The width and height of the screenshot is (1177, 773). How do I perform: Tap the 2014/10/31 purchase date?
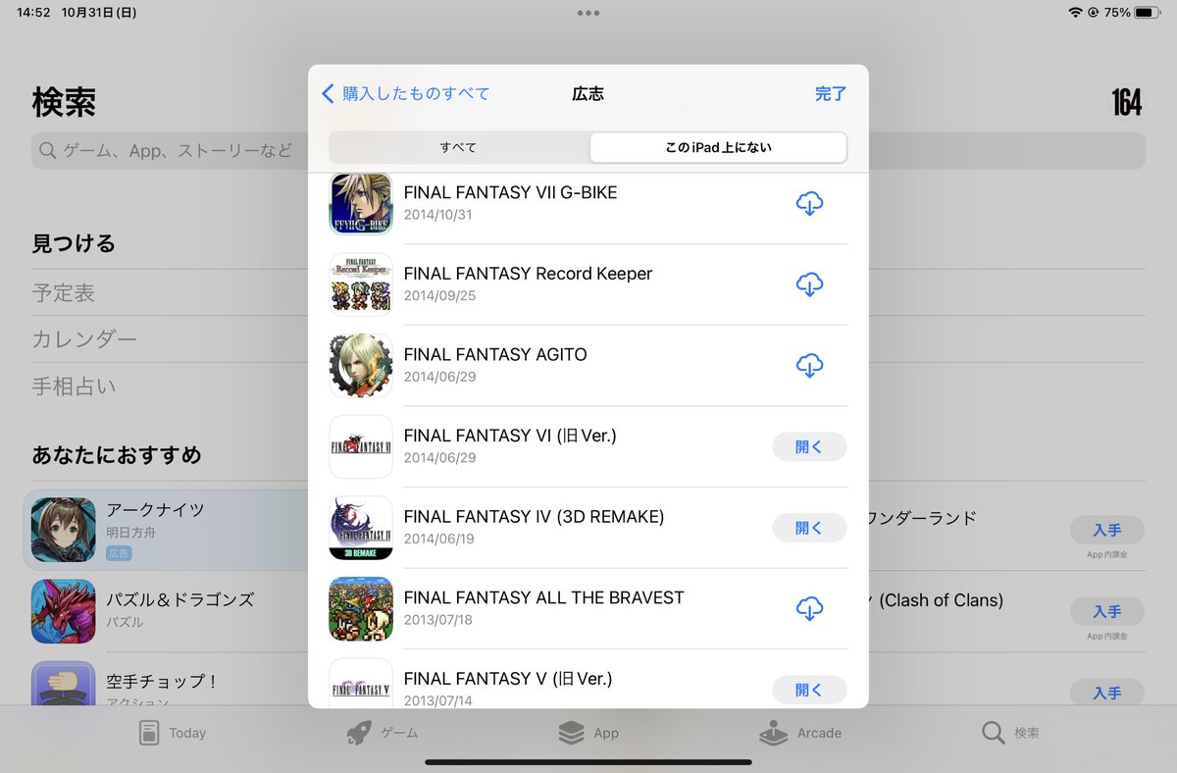(x=437, y=215)
